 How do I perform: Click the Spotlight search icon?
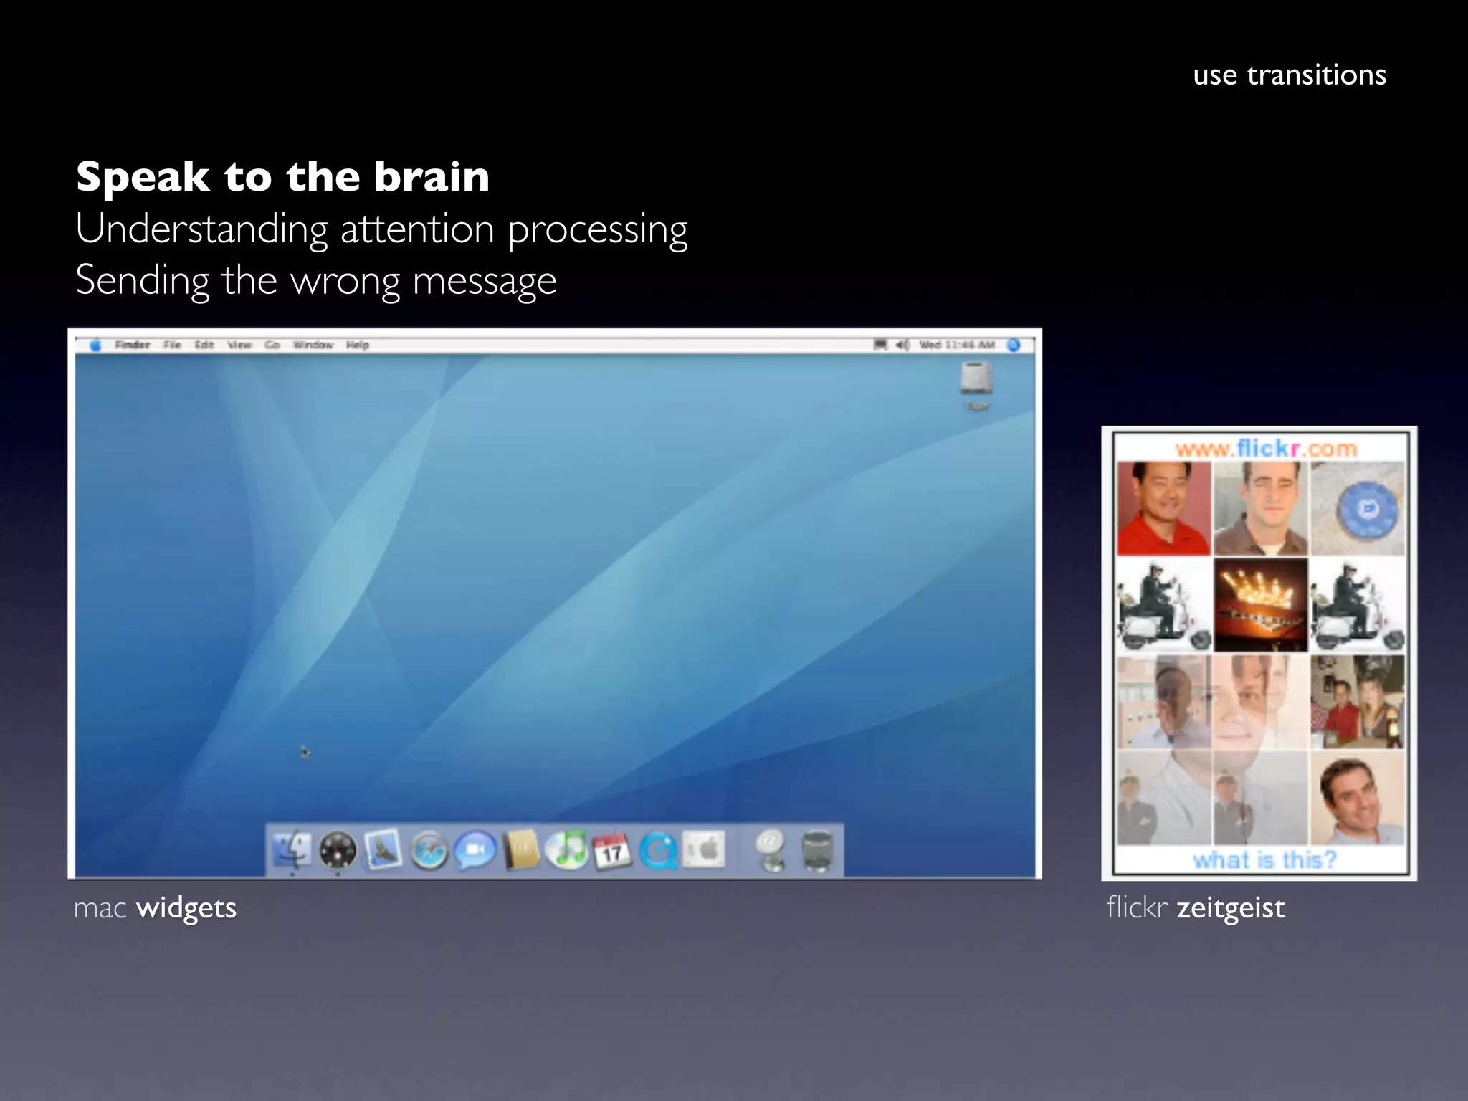click(1014, 345)
